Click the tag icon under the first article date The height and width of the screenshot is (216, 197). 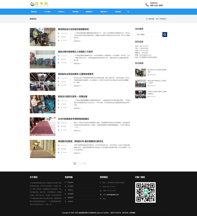pos(59,37)
